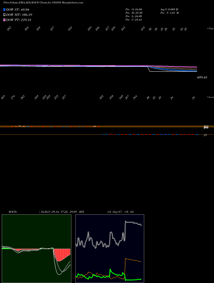Select the 'DOW MT: 106.59' legend label
Screen dimensions: 214x283
(19, 15)
